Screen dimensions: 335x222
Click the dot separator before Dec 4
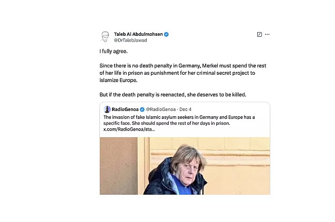[177, 109]
